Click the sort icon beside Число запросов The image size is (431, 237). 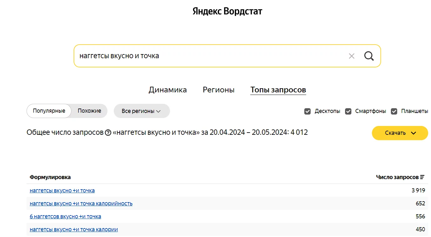(x=422, y=177)
